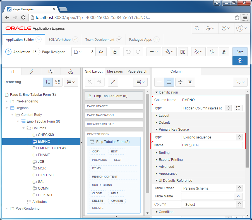This screenshot has height=220, width=252.
Task: Click Quick Pick list icon beside Type
Action: 238,108
